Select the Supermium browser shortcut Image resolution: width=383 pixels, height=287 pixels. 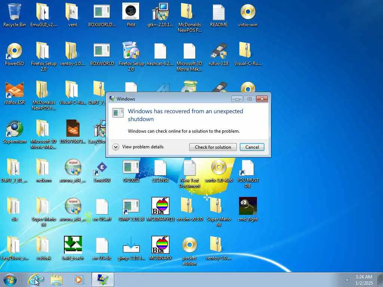[15, 129]
